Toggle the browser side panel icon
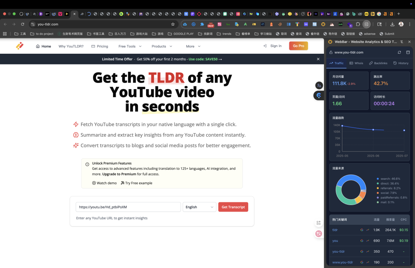415x268 pixels. tap(366, 24)
